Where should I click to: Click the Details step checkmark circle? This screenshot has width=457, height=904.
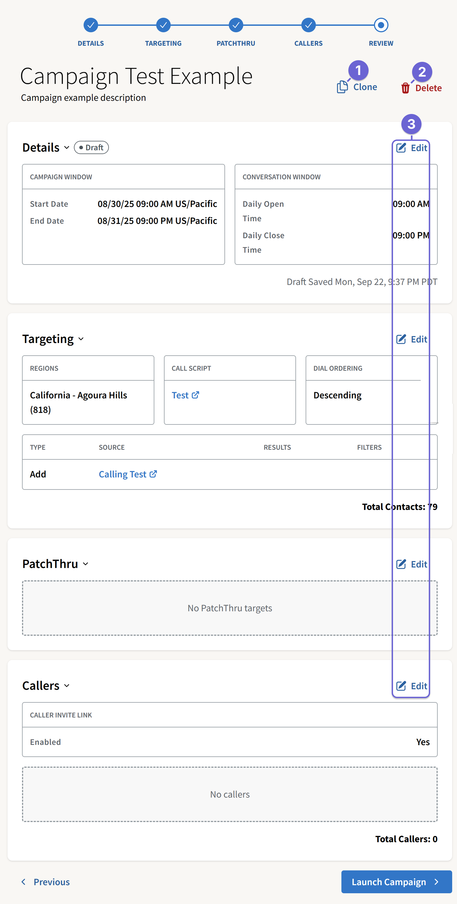click(91, 25)
